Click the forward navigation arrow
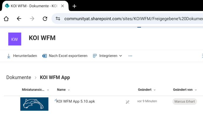This screenshot has height=124, width=203. [32, 19]
